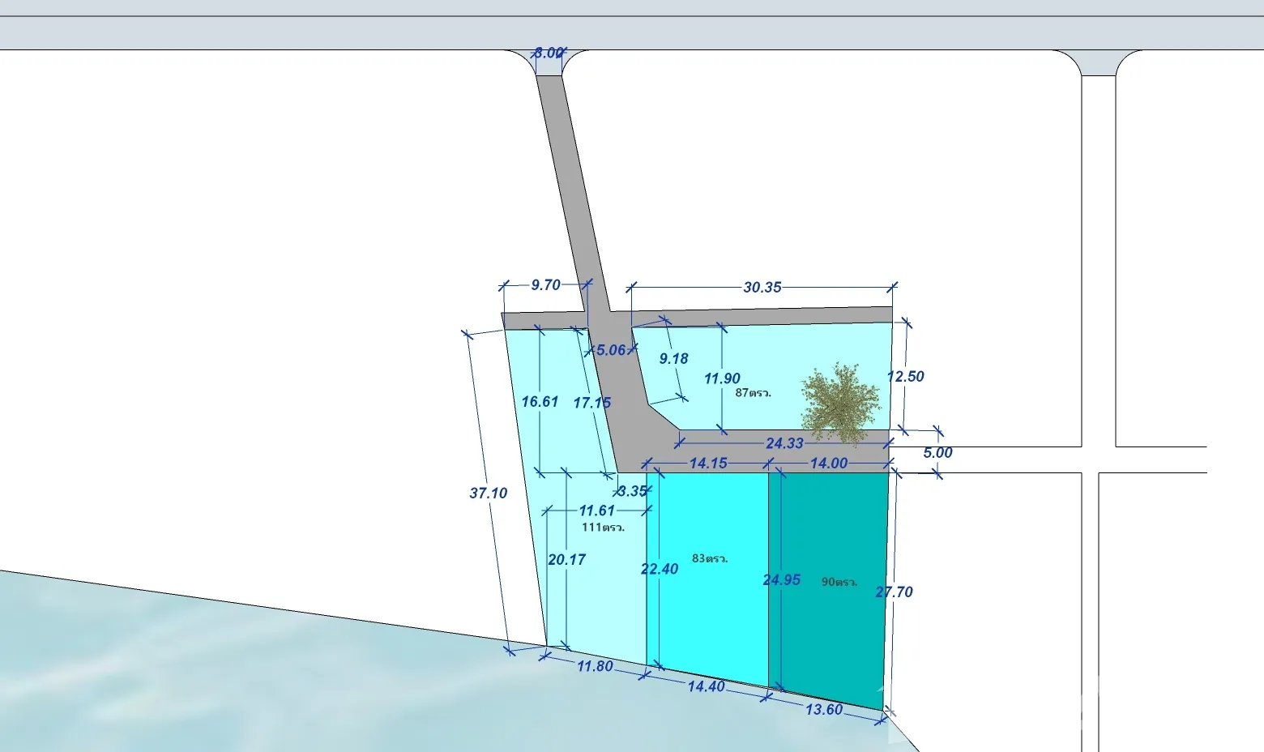Select the 30.35 dimension text
This screenshot has width=1264, height=752.
click(762, 287)
